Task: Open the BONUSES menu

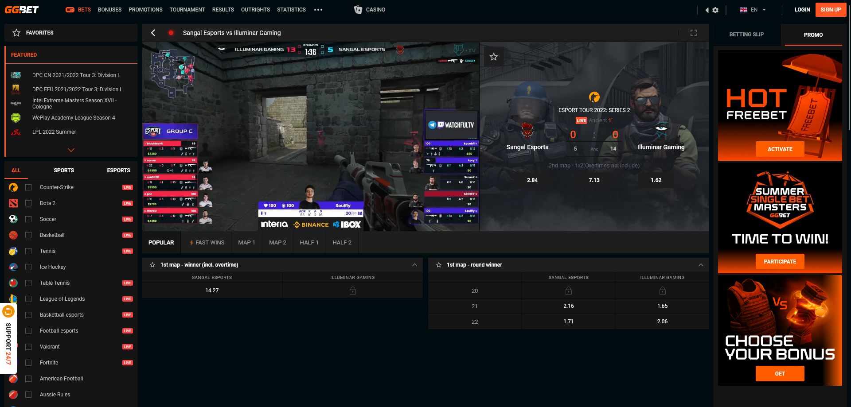Action: click(109, 10)
